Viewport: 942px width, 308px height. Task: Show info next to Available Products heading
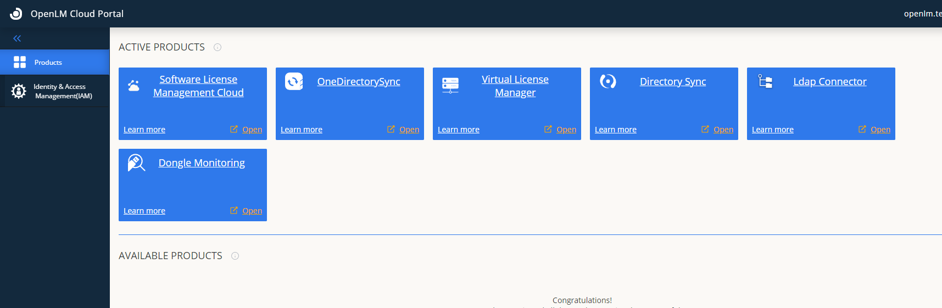point(235,256)
